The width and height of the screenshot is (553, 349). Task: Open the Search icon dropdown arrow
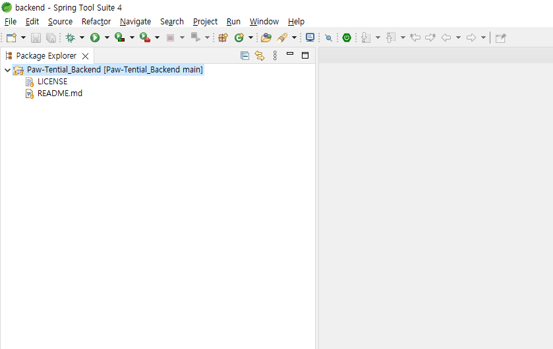294,38
